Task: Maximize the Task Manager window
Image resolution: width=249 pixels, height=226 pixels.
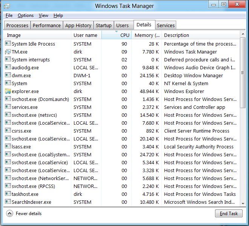Action: 224,4
